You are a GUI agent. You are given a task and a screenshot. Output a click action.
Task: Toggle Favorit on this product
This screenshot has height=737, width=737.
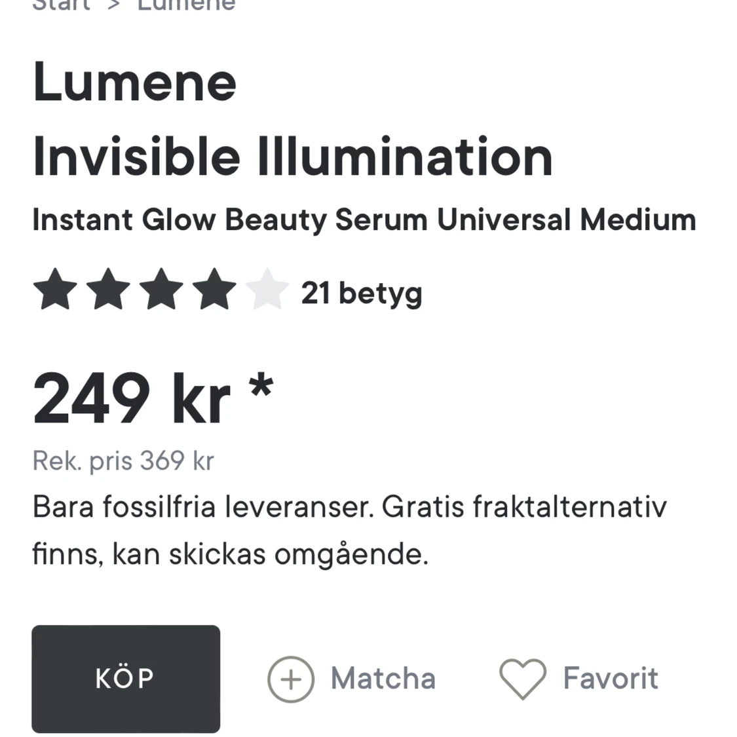point(610,679)
